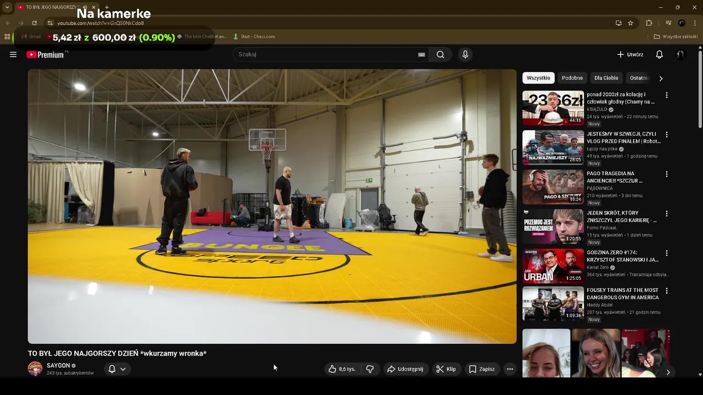Click video title TO BYŁ JEGO NAJGORSZY DZIEŃ

(x=117, y=353)
